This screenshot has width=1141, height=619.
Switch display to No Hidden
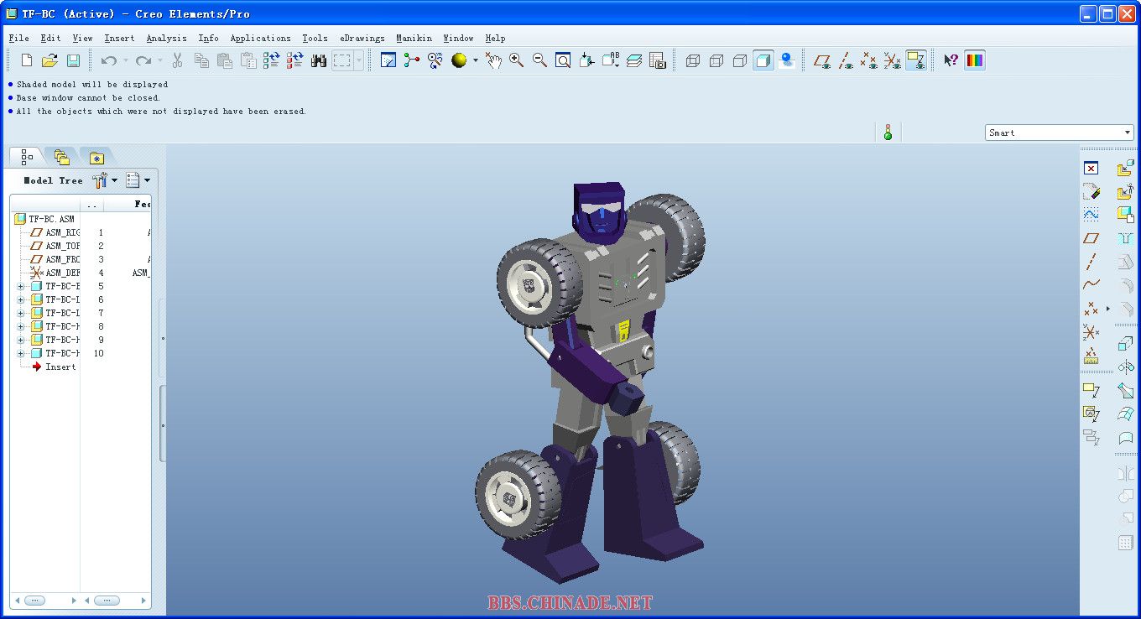(740, 60)
